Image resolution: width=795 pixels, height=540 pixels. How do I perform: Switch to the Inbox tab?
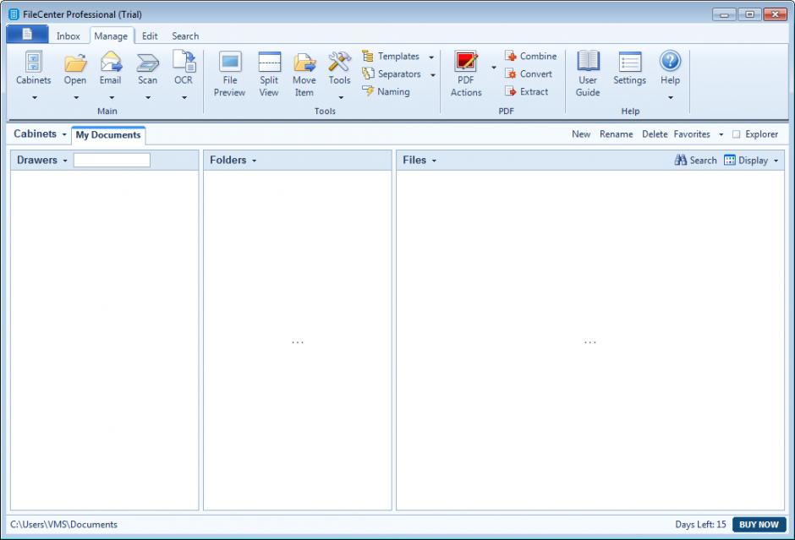click(x=69, y=36)
